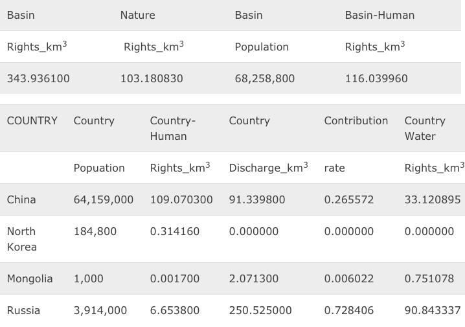Click the basin rights value 343.936100
465x327 pixels.
pos(38,78)
